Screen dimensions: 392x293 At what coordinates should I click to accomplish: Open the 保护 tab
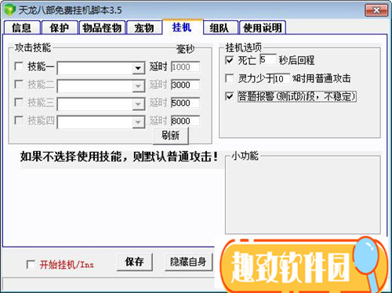tap(60, 27)
